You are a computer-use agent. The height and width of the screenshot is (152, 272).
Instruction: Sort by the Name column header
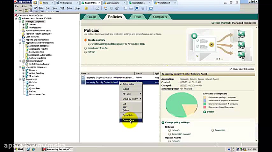click(x=108, y=73)
